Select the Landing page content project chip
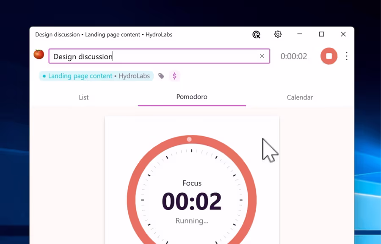 tap(96, 76)
